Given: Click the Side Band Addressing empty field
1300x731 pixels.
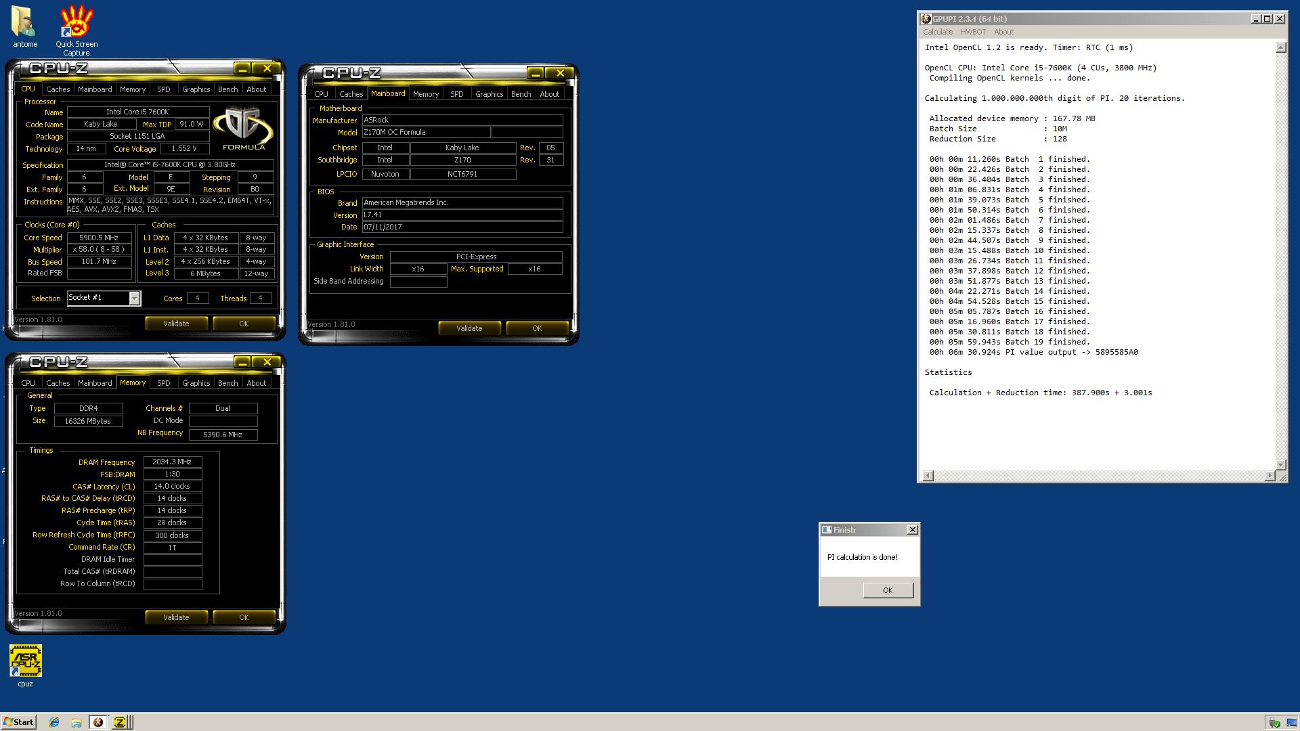Looking at the screenshot, I should [418, 282].
